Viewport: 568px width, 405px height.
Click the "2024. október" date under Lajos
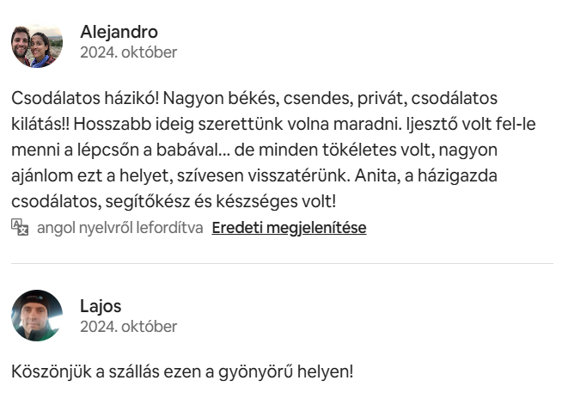128,327
